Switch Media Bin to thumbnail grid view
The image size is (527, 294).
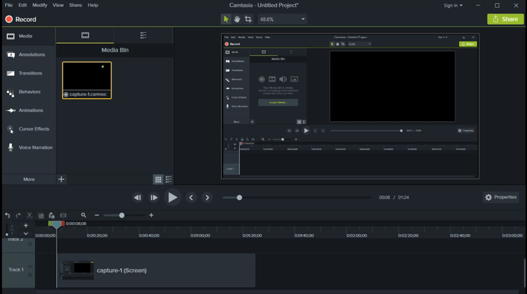click(x=158, y=179)
